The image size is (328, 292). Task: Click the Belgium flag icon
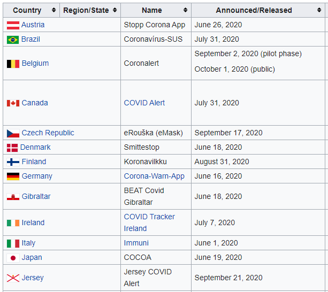pyautogui.click(x=13, y=64)
